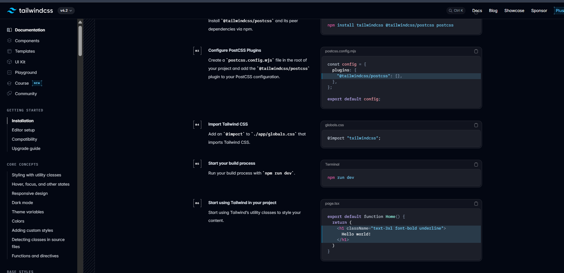Click the npm run dev code line
Image resolution: width=564 pixels, height=273 pixels.
(341, 178)
